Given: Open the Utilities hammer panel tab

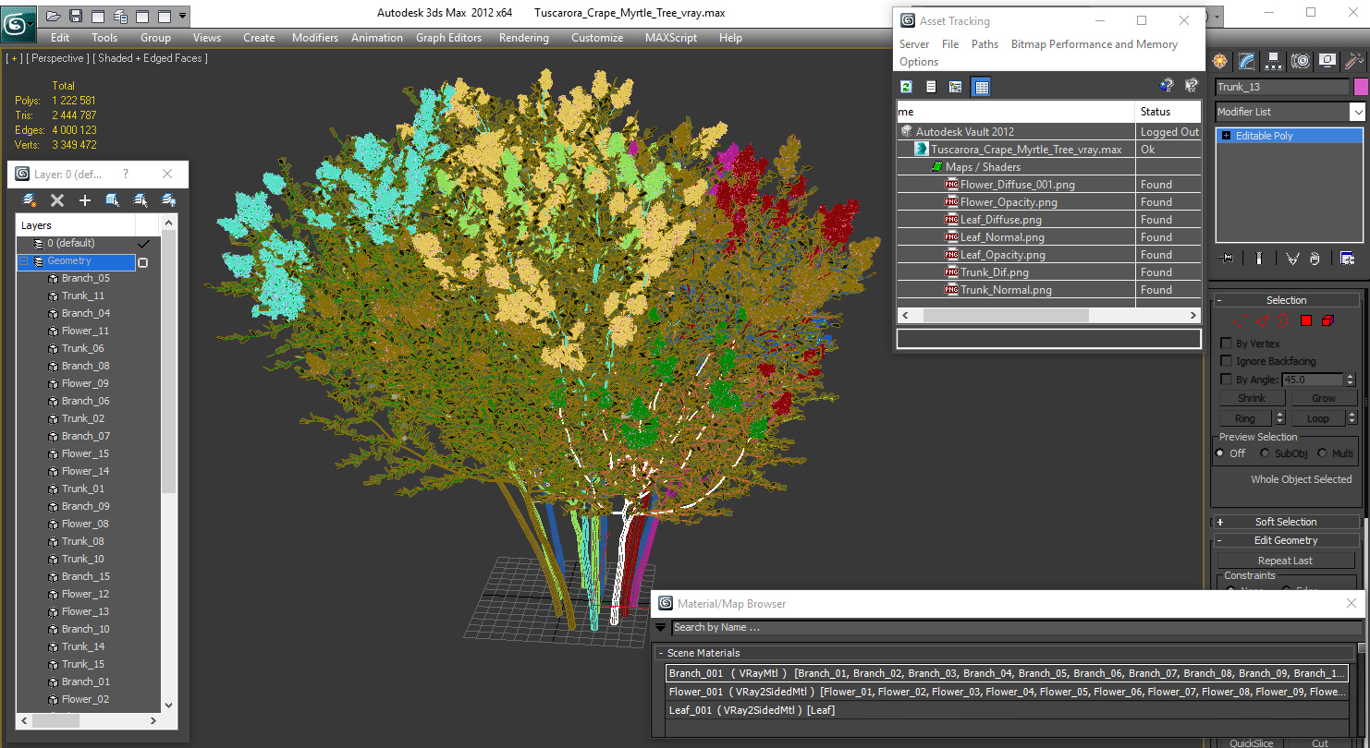Looking at the screenshot, I should pos(1354,61).
